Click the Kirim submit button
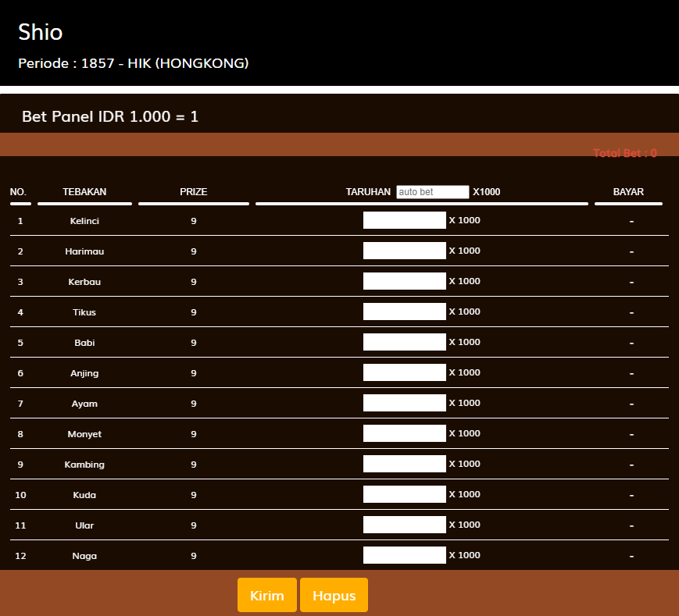Viewport: 679px width, 616px height. pos(266,595)
